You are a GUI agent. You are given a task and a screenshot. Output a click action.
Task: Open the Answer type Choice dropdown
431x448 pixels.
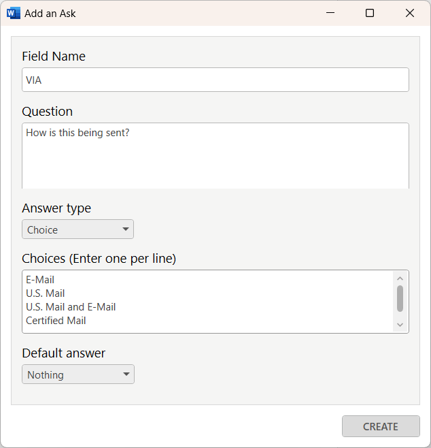(x=77, y=229)
